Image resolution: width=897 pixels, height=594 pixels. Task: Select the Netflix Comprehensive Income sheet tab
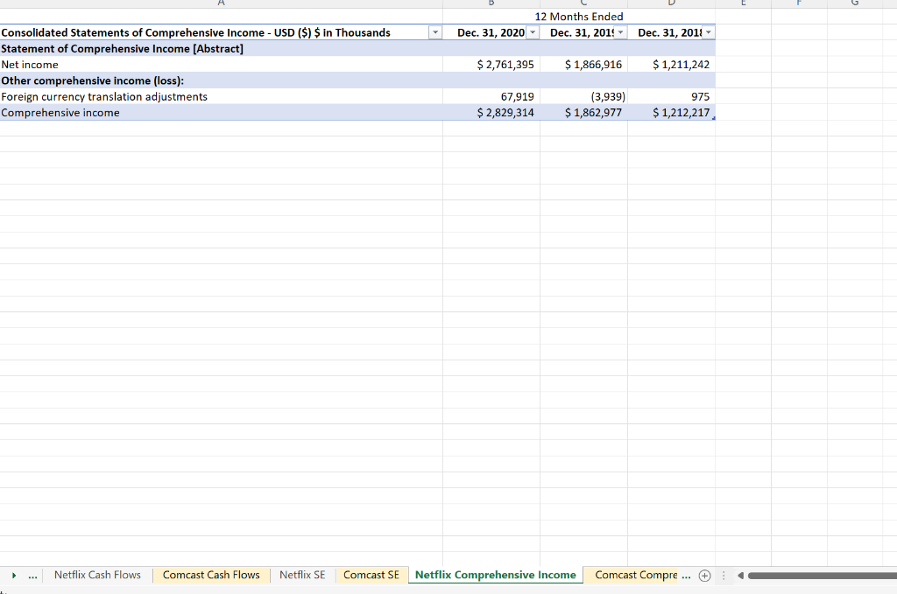click(x=496, y=575)
